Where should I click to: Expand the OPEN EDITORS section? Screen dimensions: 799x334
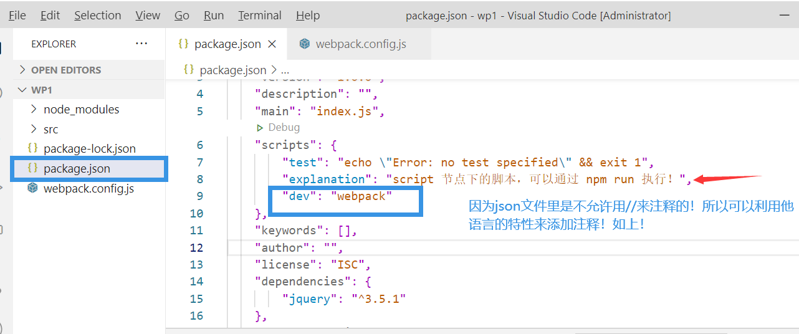(89, 70)
